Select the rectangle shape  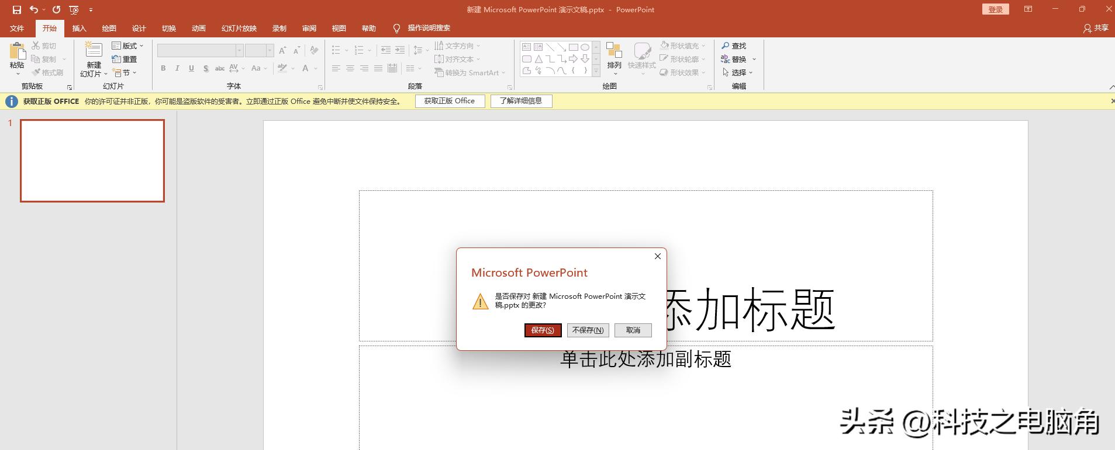pyautogui.click(x=573, y=47)
